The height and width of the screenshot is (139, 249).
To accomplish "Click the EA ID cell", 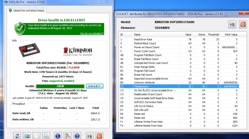I will tap(122, 118).
